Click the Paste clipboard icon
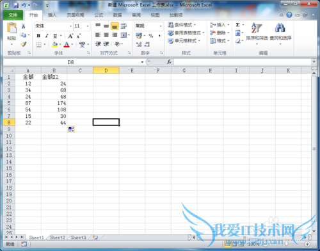 point(12,28)
